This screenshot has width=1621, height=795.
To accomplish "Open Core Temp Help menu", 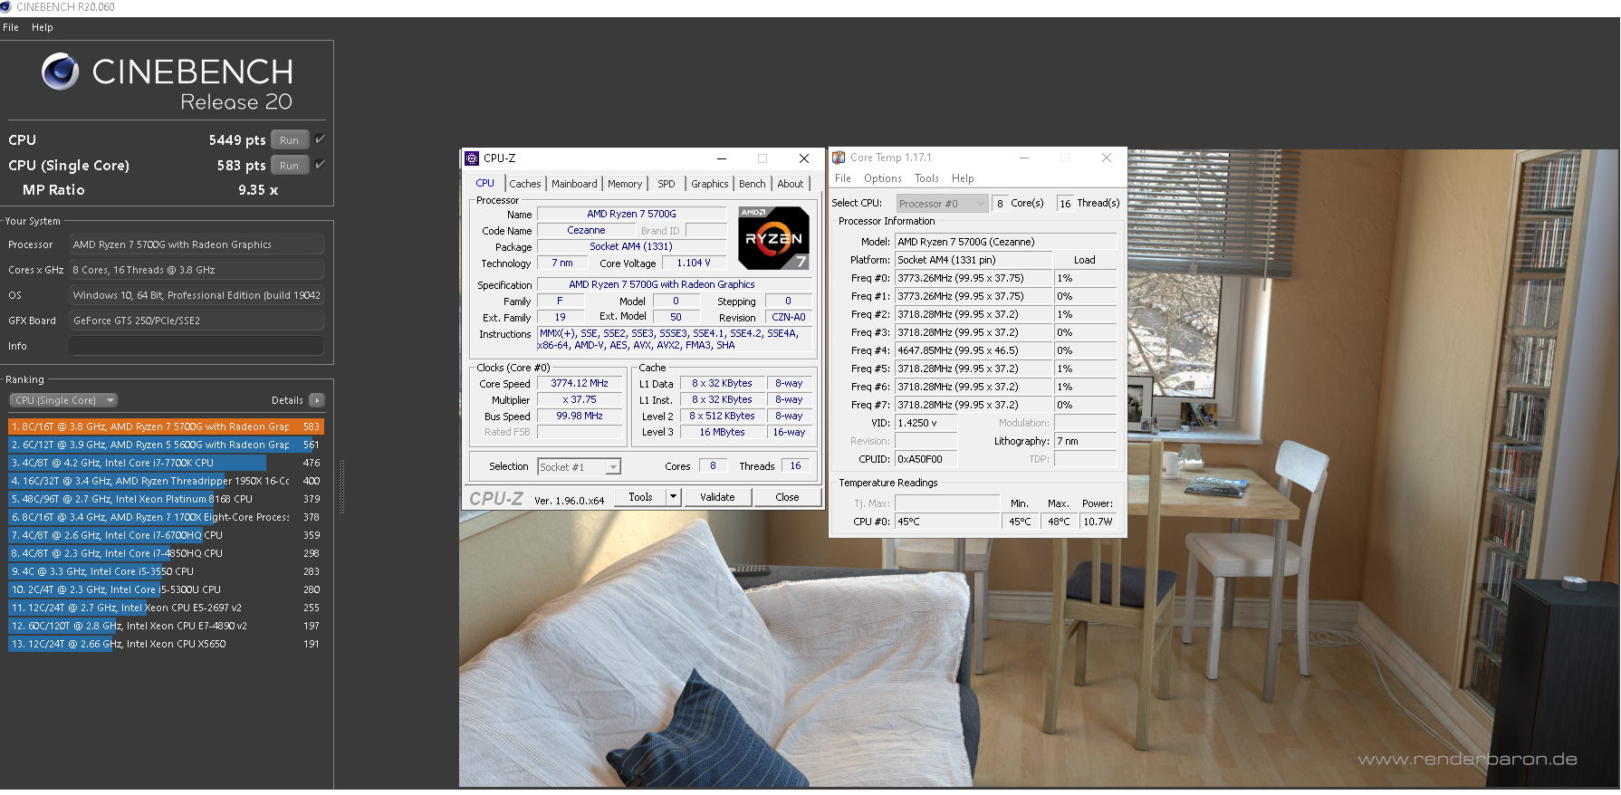I will click(x=963, y=178).
